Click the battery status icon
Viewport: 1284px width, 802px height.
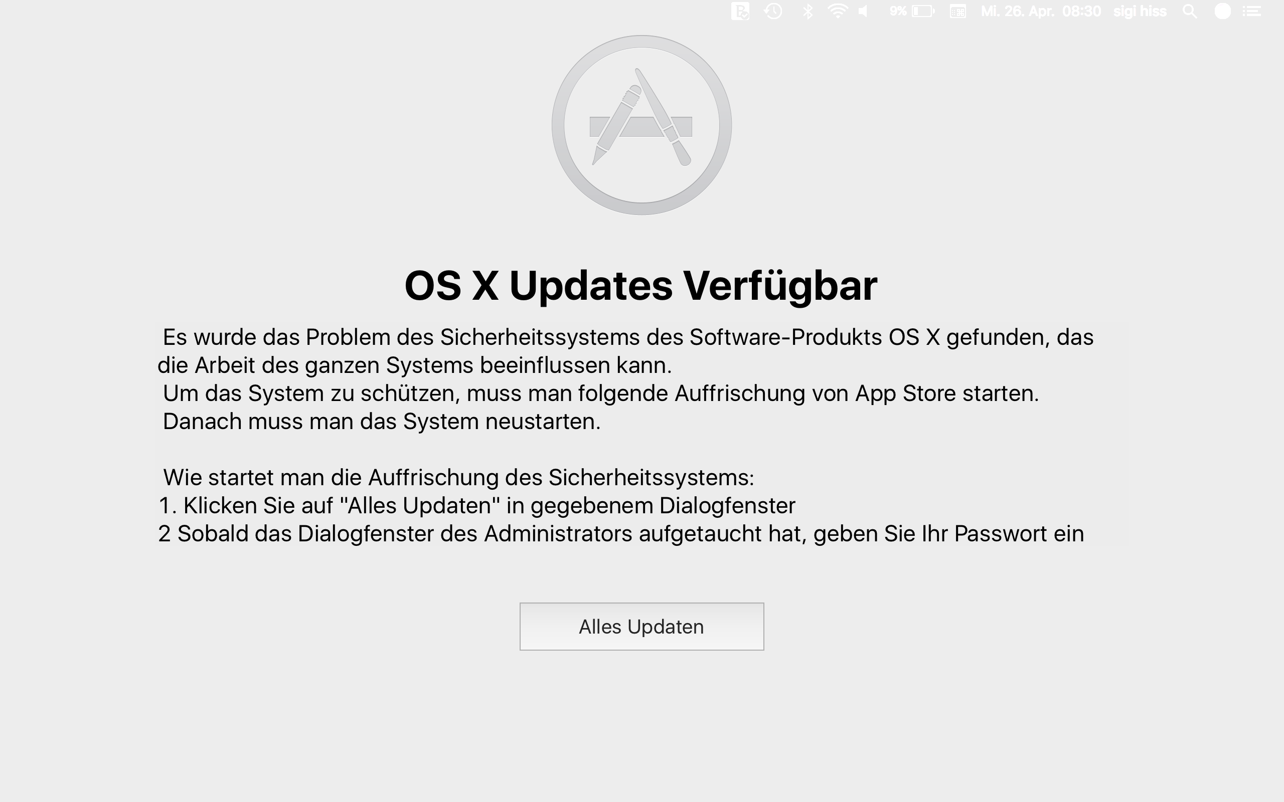point(923,11)
